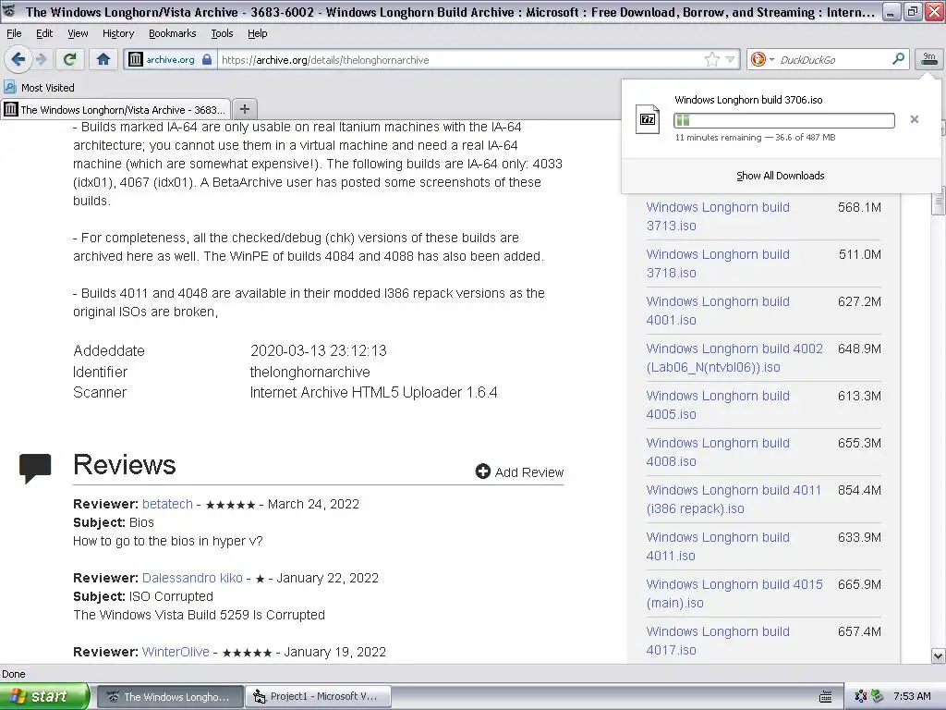The height and width of the screenshot is (710, 946).
Task: Click the Windows Longhorn browser taskbar button
Action: [170, 697]
